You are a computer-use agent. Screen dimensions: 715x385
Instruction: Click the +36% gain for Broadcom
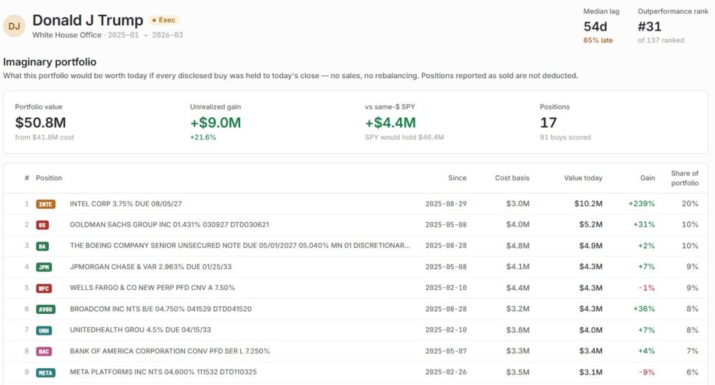[x=644, y=309]
